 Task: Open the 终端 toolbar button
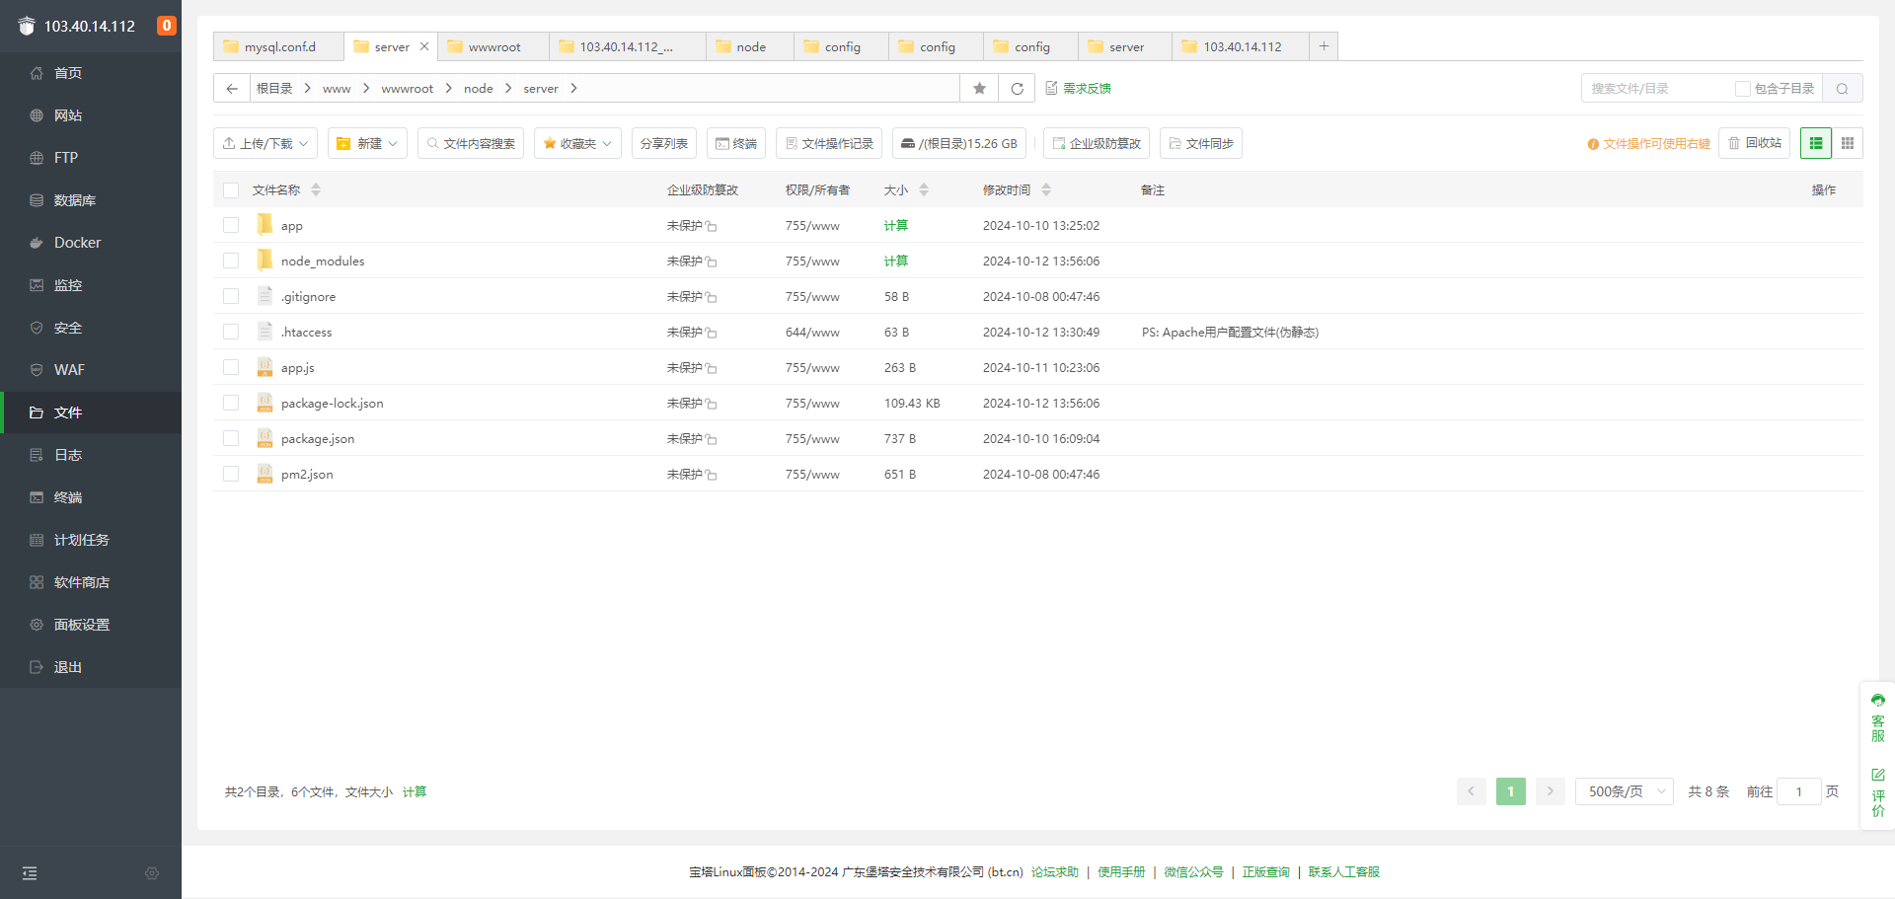(x=736, y=143)
